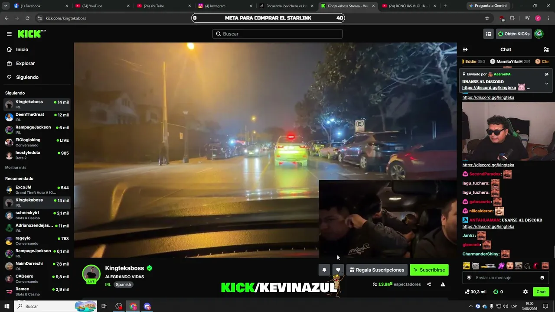Click SecondParados username in chat
Screen dimensions: 555x312
(485, 174)
